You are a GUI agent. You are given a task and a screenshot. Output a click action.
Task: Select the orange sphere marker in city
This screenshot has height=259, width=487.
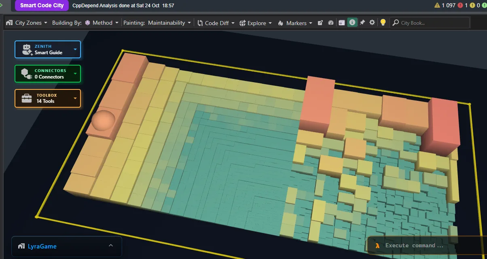(104, 121)
